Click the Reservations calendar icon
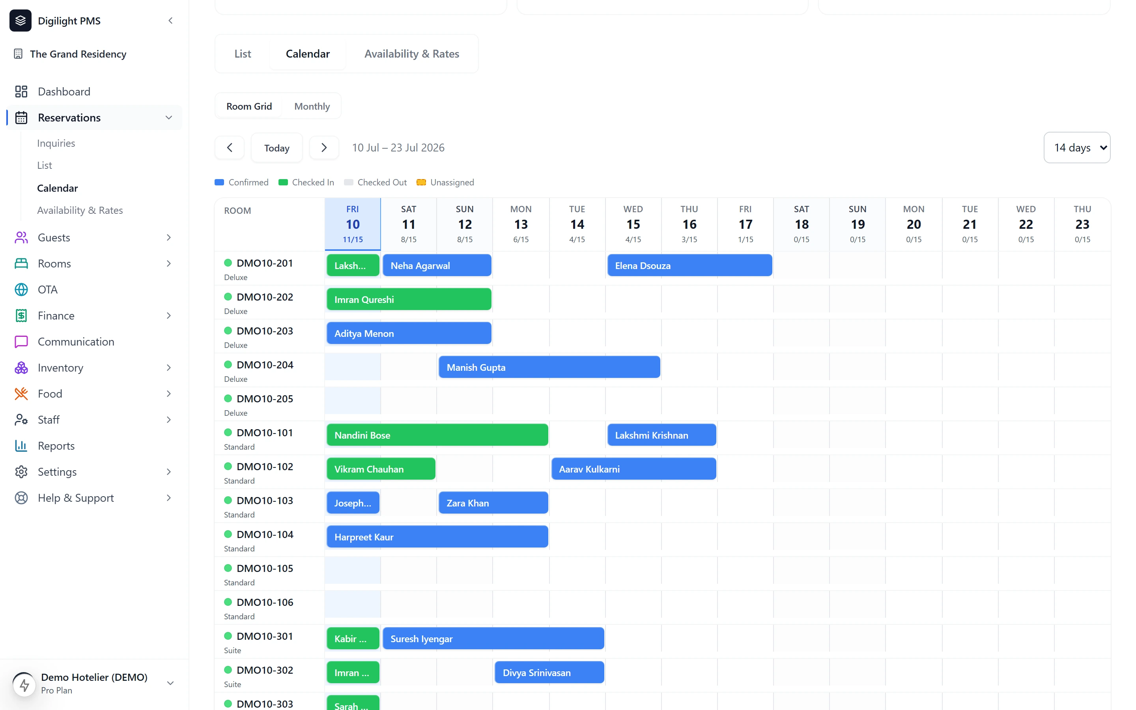The width and height of the screenshot is (1136, 710). point(21,118)
